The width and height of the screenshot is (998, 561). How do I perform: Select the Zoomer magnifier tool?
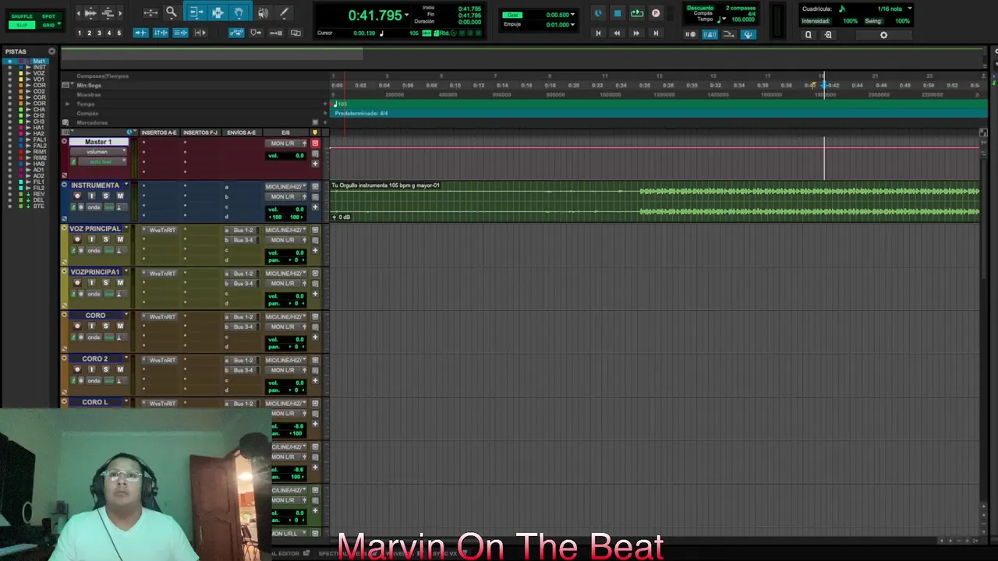coord(172,12)
